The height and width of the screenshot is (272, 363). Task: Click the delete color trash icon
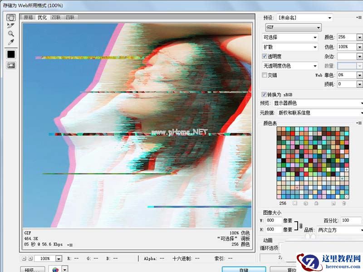[x=344, y=203]
